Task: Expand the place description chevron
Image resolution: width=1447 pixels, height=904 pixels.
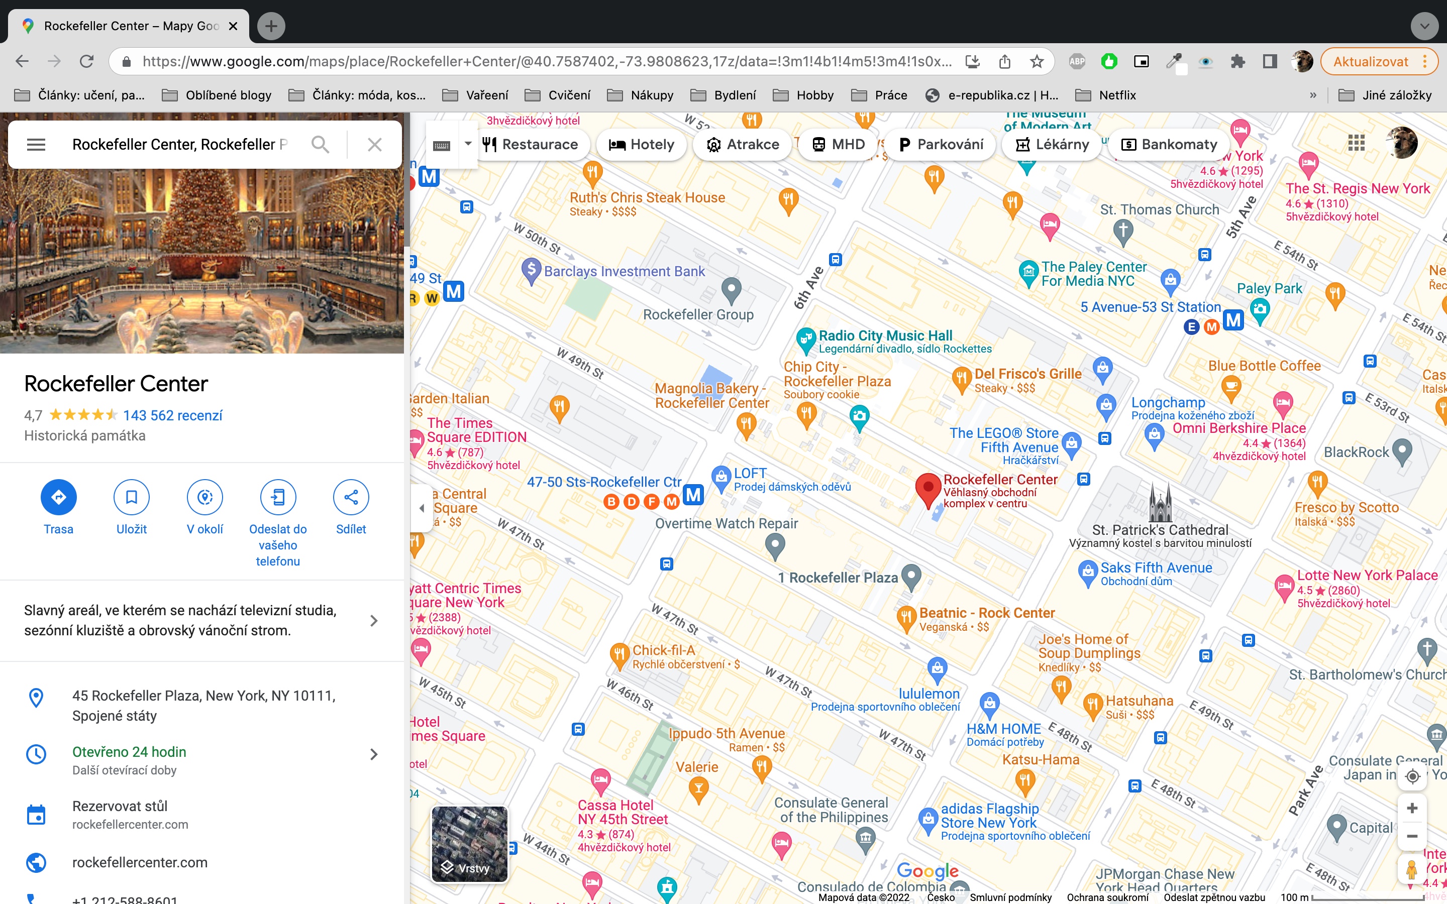Action: tap(374, 621)
